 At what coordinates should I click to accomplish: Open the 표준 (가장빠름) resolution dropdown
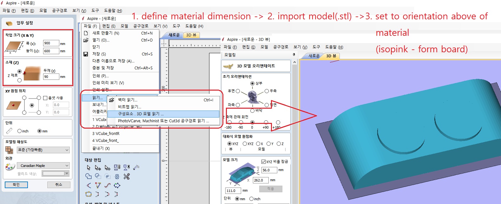pyautogui.click(x=43, y=150)
